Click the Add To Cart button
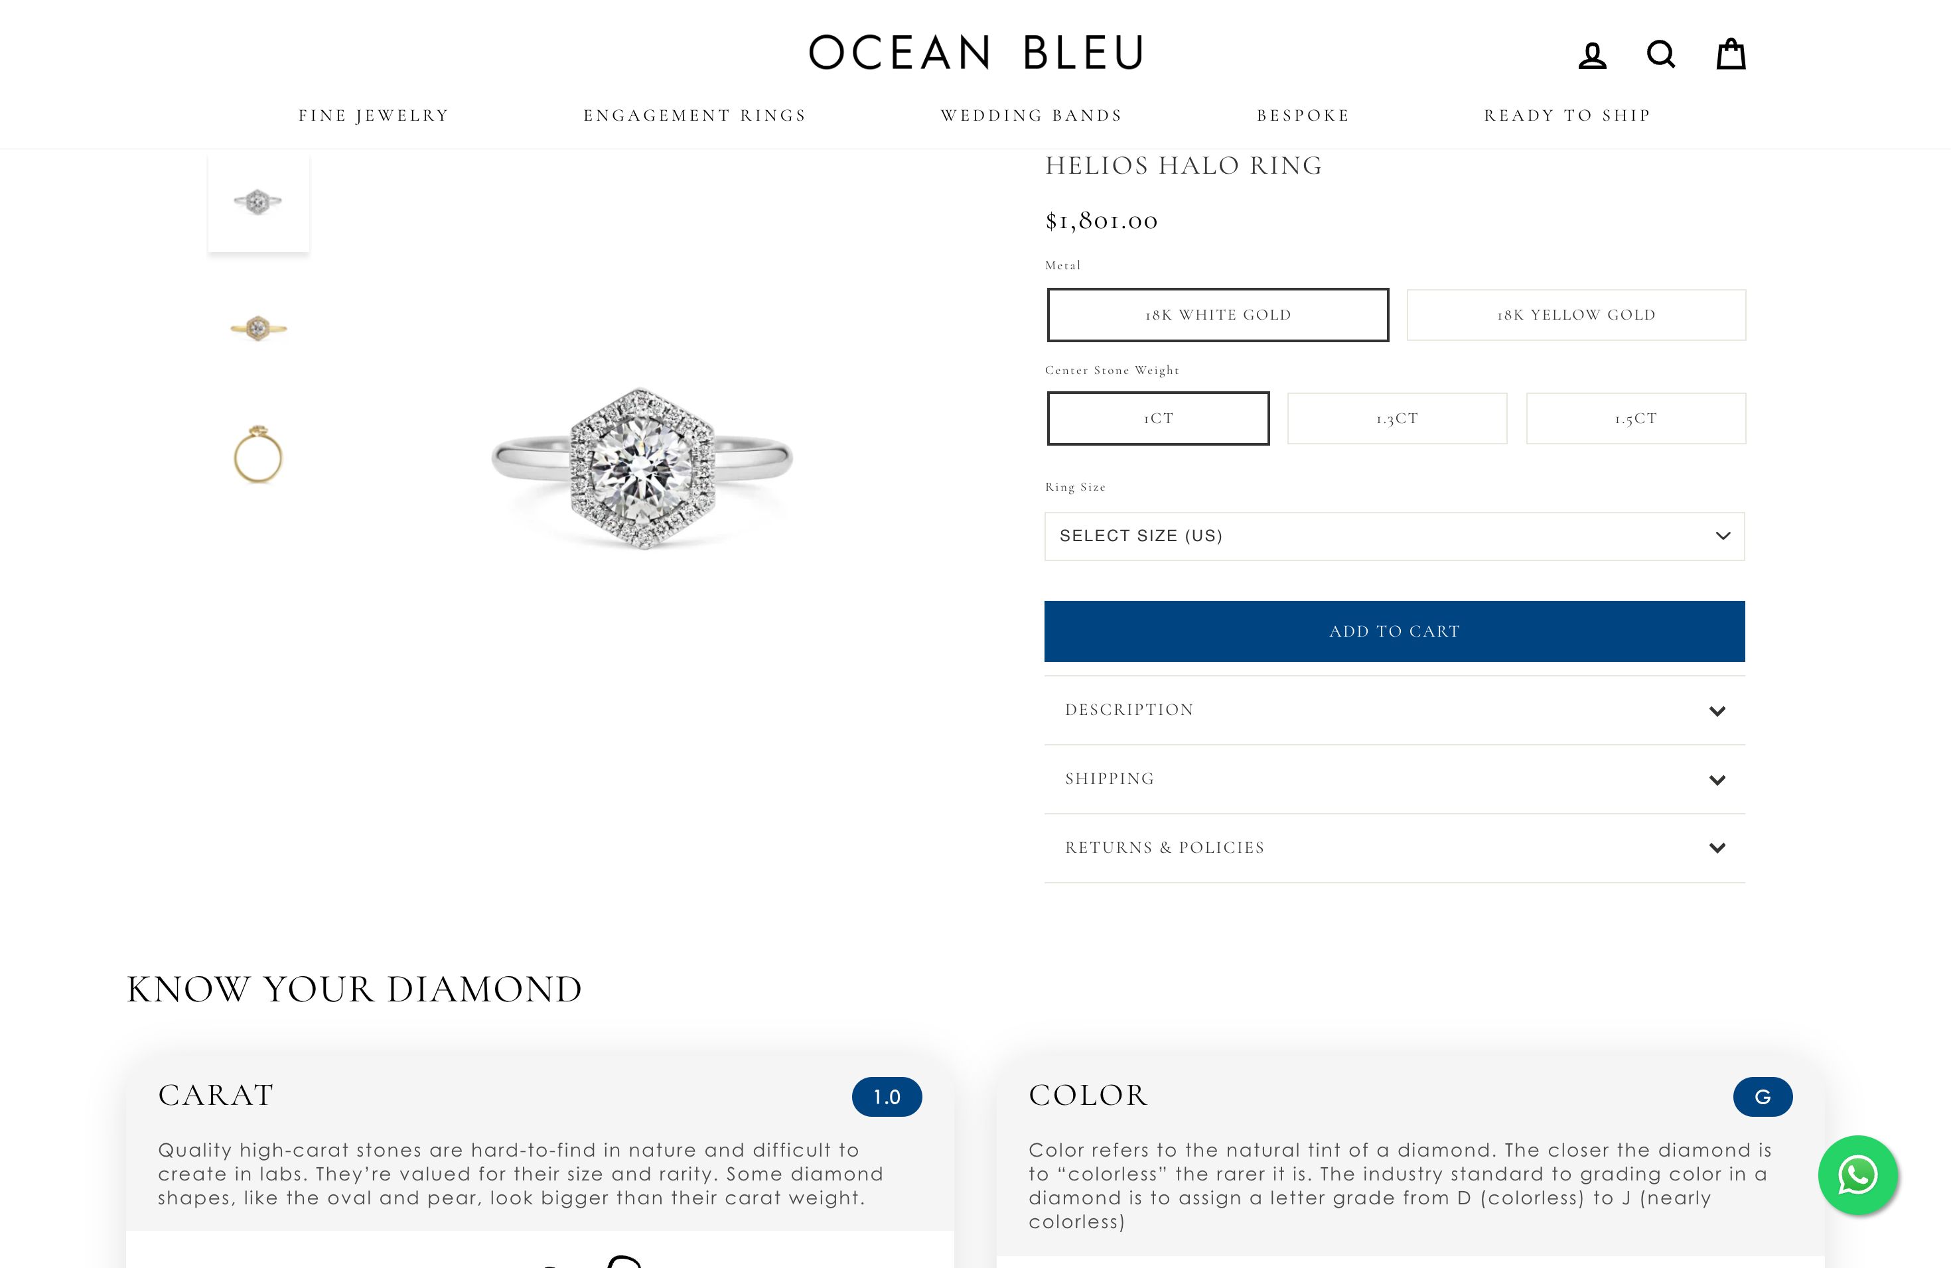 coord(1394,631)
